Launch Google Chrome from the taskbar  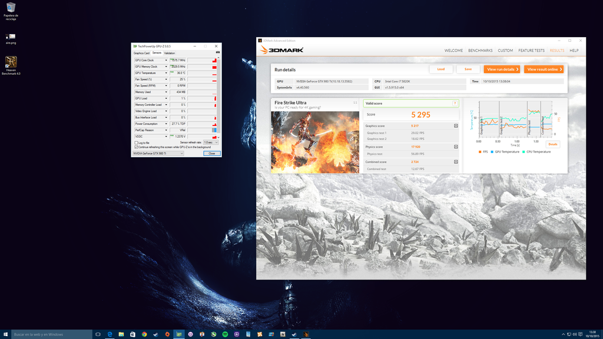point(144,334)
